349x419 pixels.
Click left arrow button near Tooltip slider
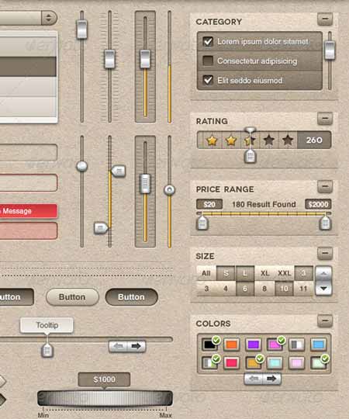(118, 346)
